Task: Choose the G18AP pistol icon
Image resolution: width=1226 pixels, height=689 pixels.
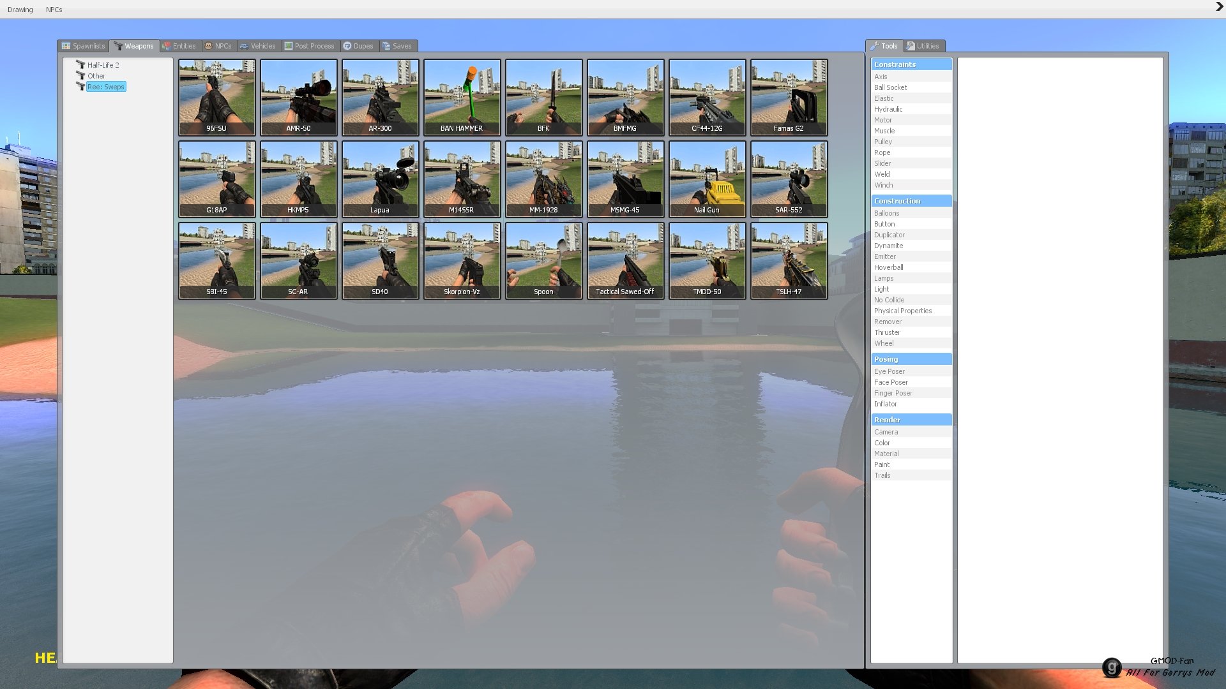Action: [217, 179]
